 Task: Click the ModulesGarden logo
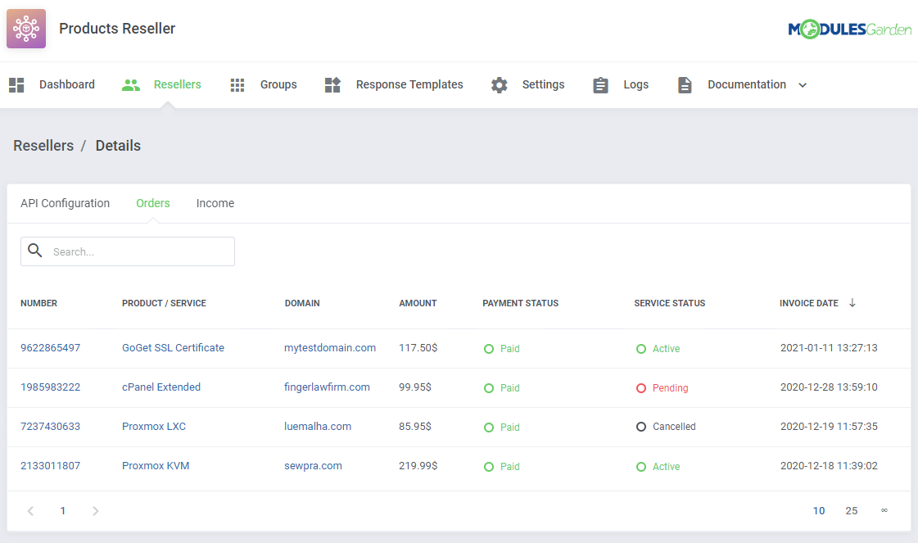[849, 29]
